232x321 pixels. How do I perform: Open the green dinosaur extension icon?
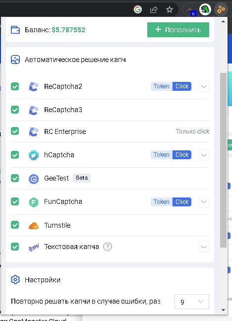[205, 9]
